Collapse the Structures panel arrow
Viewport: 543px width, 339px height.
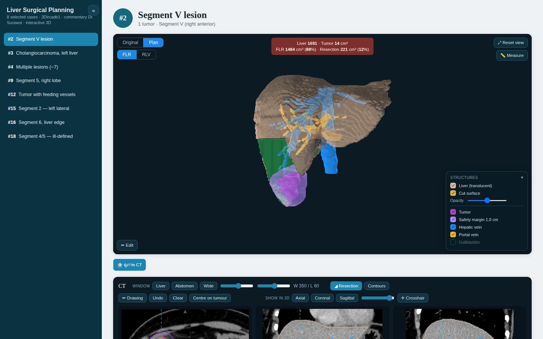point(522,178)
